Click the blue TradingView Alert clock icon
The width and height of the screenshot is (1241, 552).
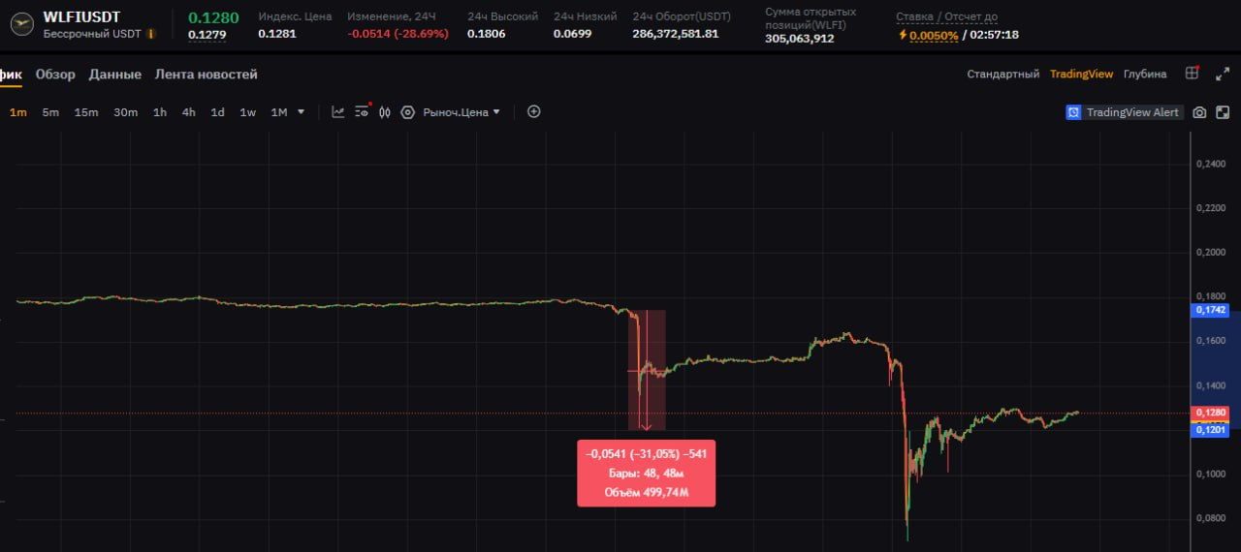pyautogui.click(x=1073, y=112)
